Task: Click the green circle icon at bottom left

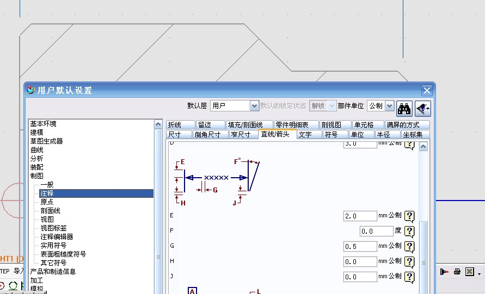Action: (x=13, y=286)
